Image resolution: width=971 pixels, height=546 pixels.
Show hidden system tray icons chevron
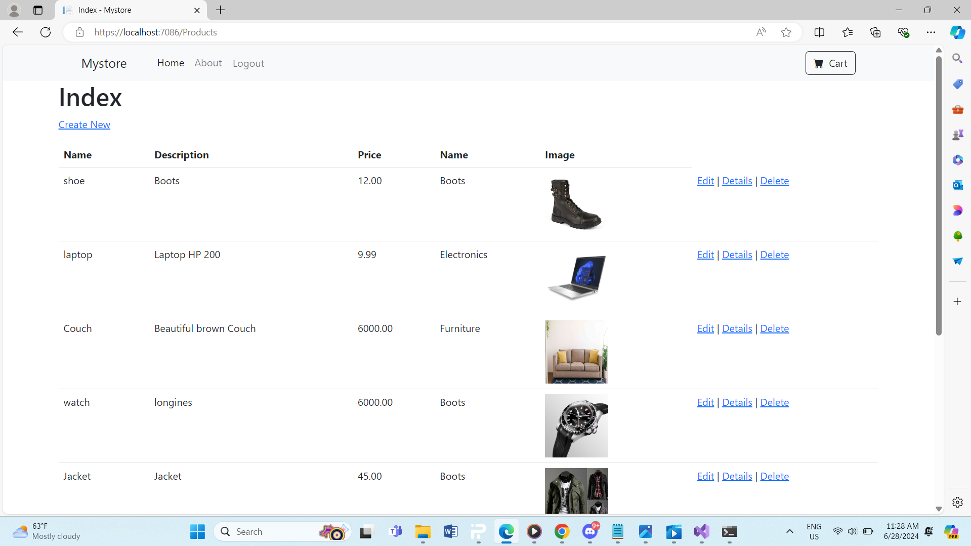(x=789, y=531)
